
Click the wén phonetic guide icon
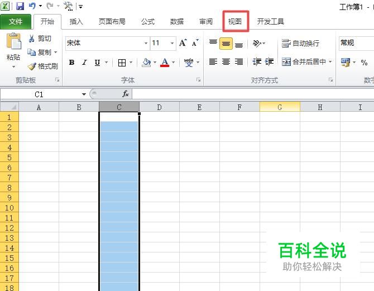coord(189,63)
